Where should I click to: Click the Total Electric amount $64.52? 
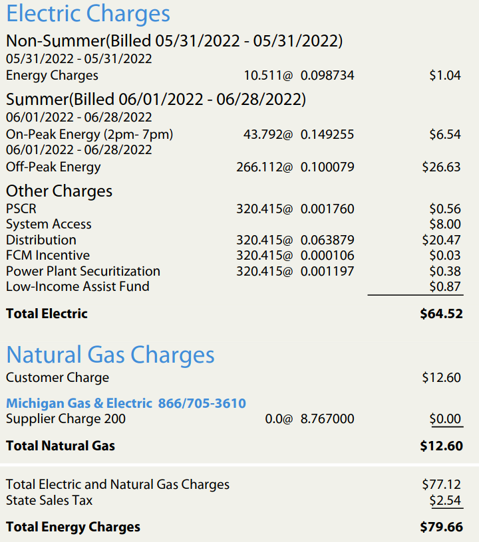pyautogui.click(x=441, y=314)
